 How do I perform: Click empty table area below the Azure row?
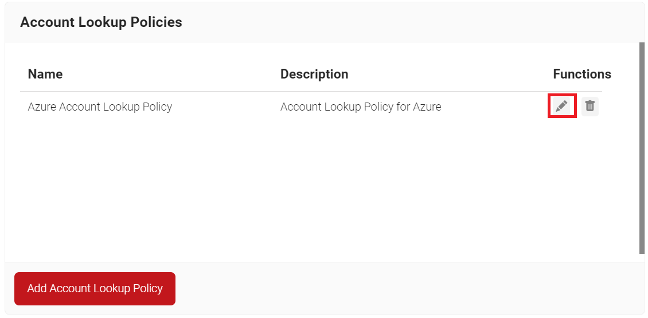click(x=310, y=189)
